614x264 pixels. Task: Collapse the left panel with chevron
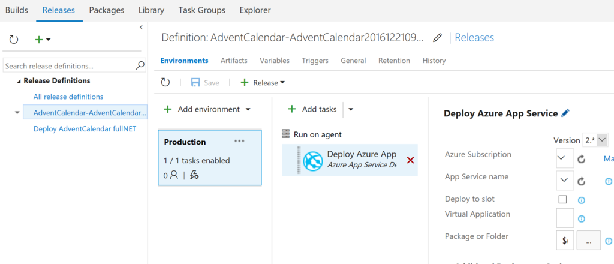(x=141, y=27)
